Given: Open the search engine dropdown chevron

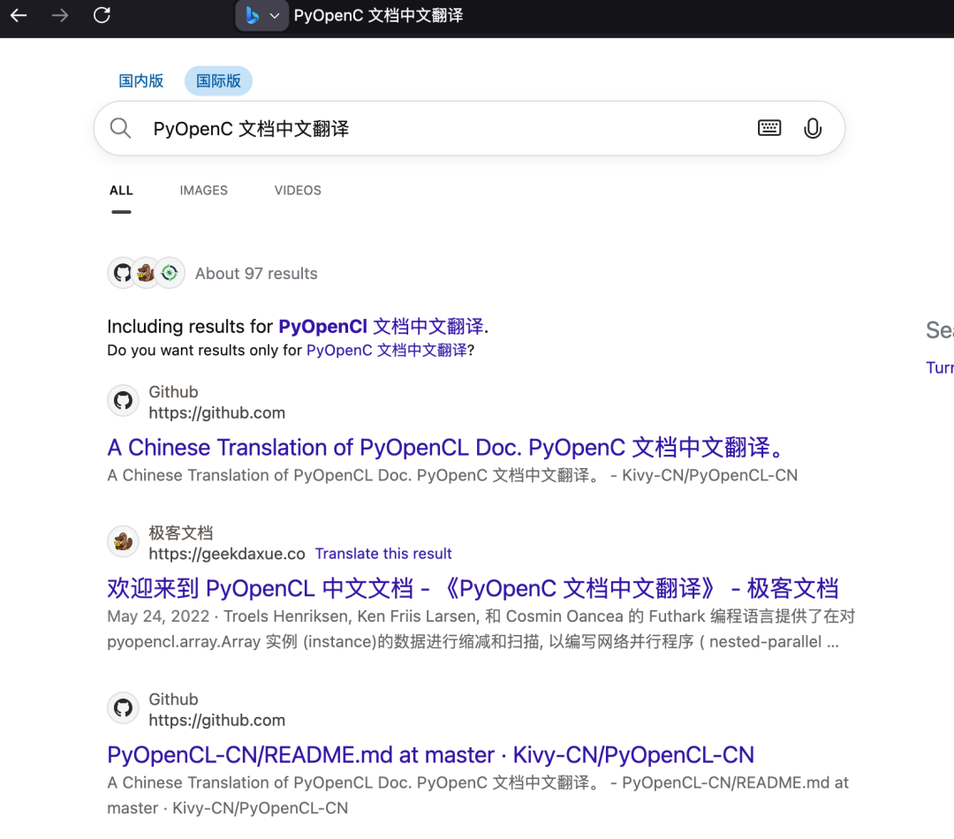Looking at the screenshot, I should (x=275, y=16).
